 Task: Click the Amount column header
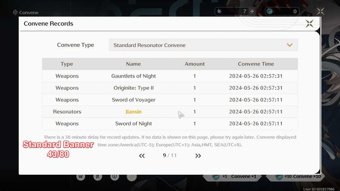coord(194,64)
